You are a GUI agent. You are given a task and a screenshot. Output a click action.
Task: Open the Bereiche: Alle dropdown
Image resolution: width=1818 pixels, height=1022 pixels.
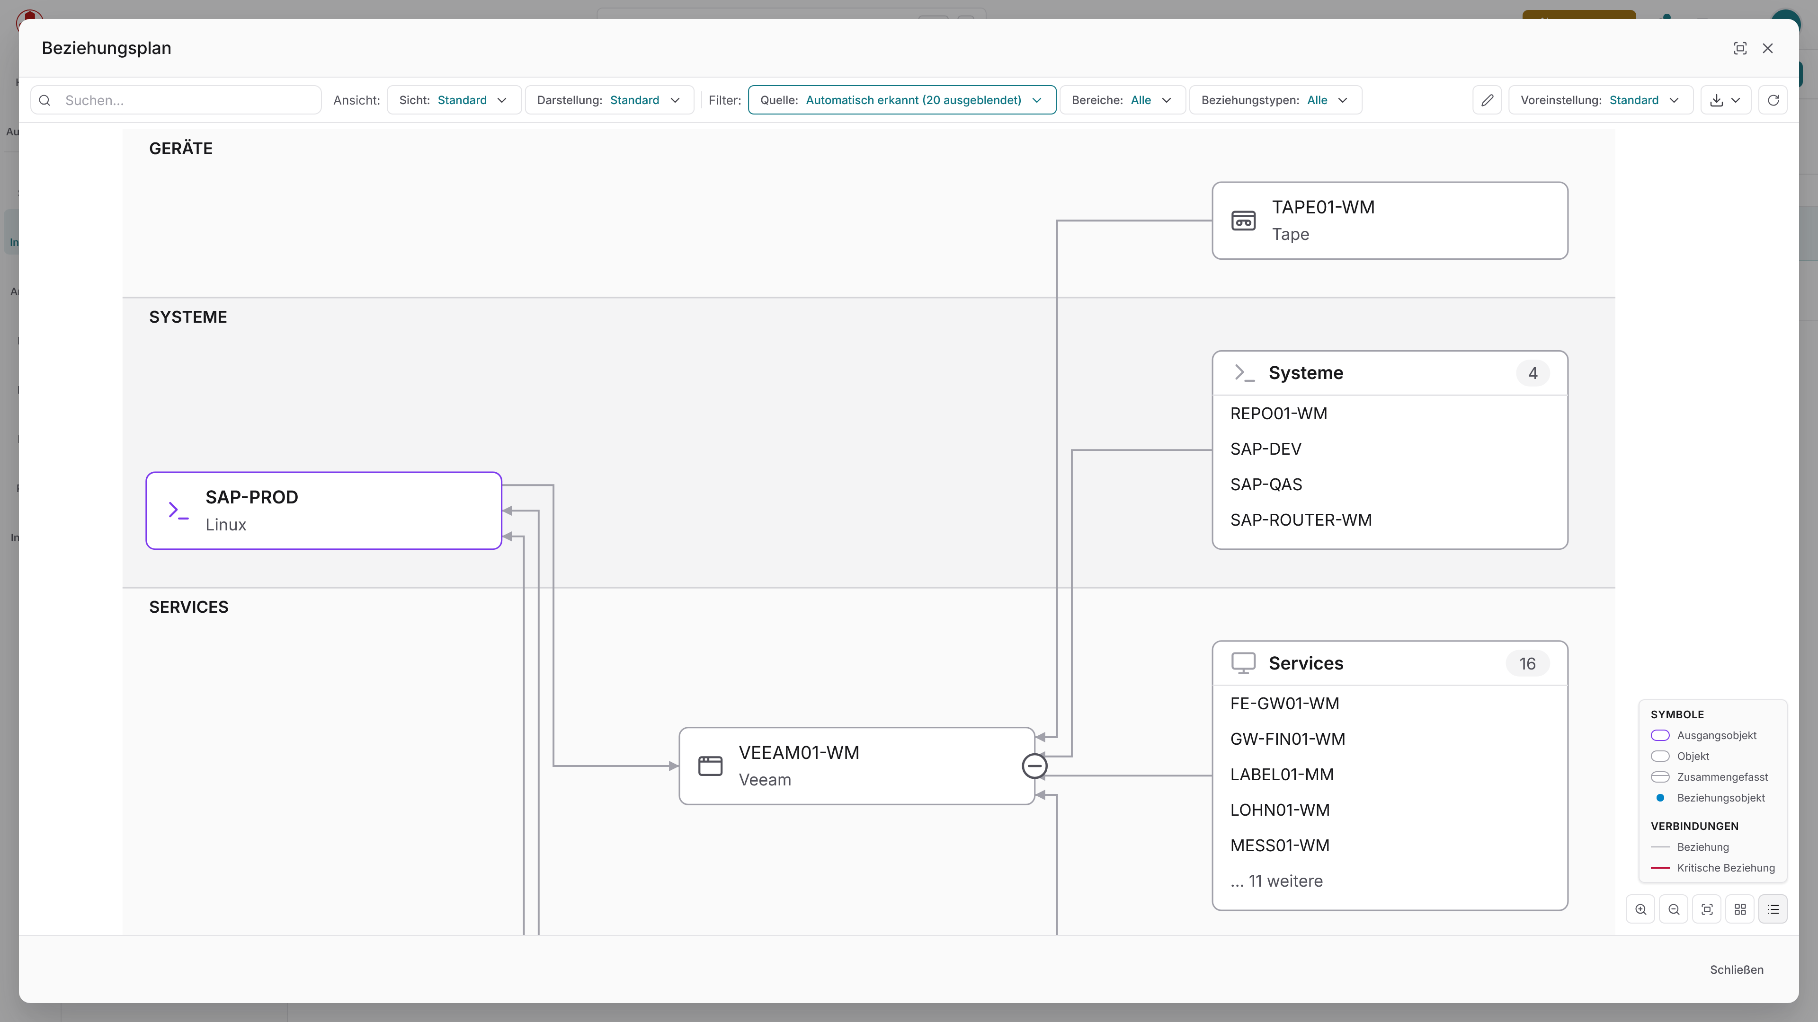[1122, 100]
